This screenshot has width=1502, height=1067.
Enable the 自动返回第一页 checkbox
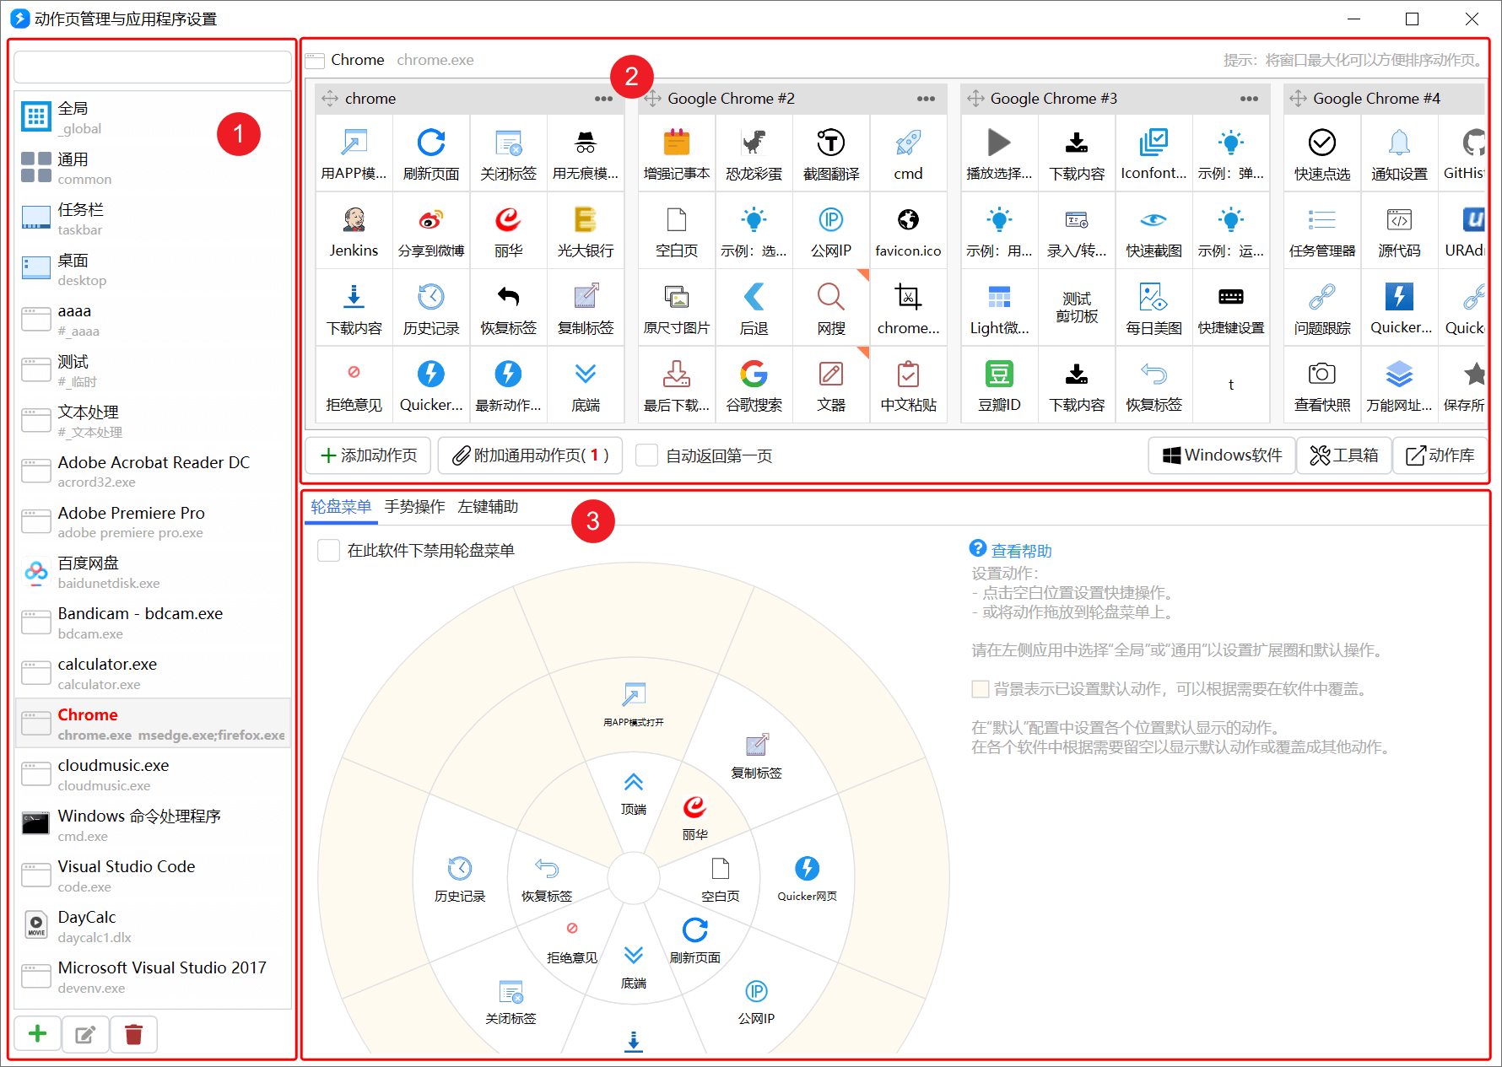(x=647, y=455)
